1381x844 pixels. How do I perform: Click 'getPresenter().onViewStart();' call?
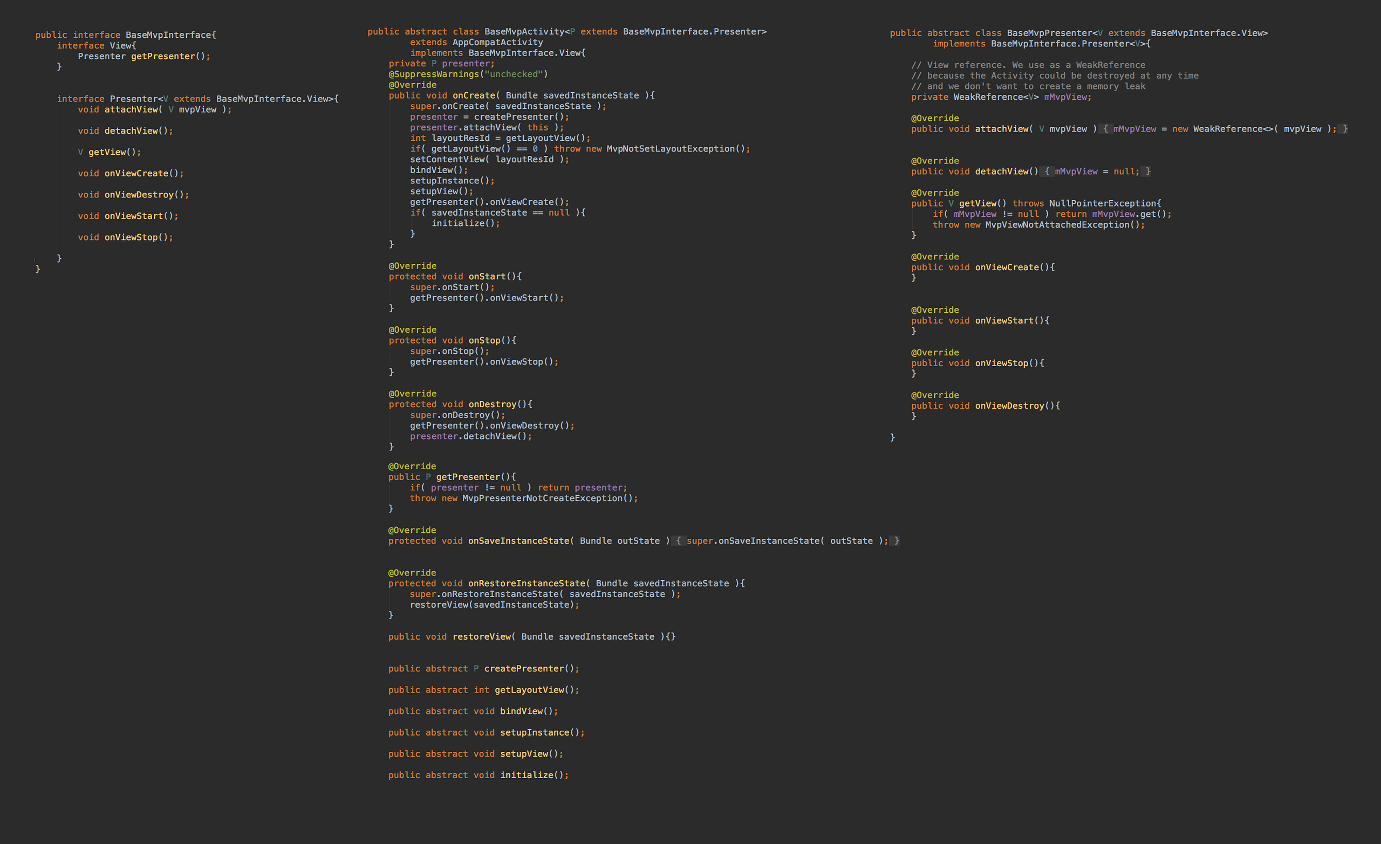(x=487, y=298)
